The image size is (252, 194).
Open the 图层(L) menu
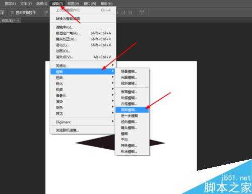(x=10, y=4)
